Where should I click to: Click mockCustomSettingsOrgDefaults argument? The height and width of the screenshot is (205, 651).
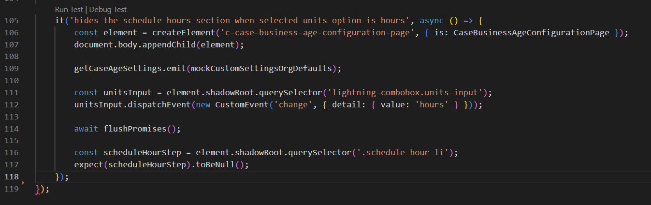click(261, 69)
